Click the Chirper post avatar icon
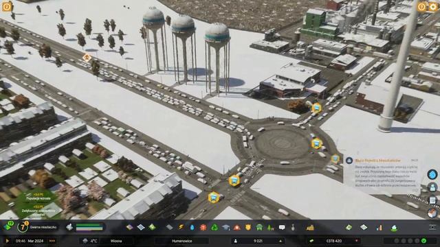 click(x=349, y=161)
